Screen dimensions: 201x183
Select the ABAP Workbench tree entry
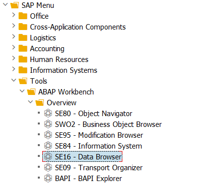tap(66, 92)
